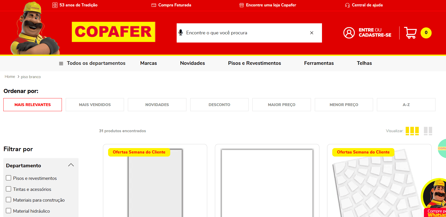Open the Pisos e Revestimentos menu

[254, 63]
